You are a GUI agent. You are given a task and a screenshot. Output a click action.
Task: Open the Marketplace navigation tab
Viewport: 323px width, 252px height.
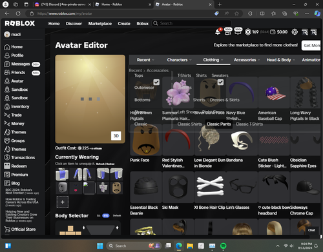click(x=100, y=23)
